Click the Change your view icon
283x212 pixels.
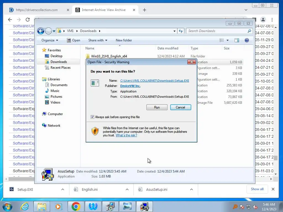(x=222, y=40)
